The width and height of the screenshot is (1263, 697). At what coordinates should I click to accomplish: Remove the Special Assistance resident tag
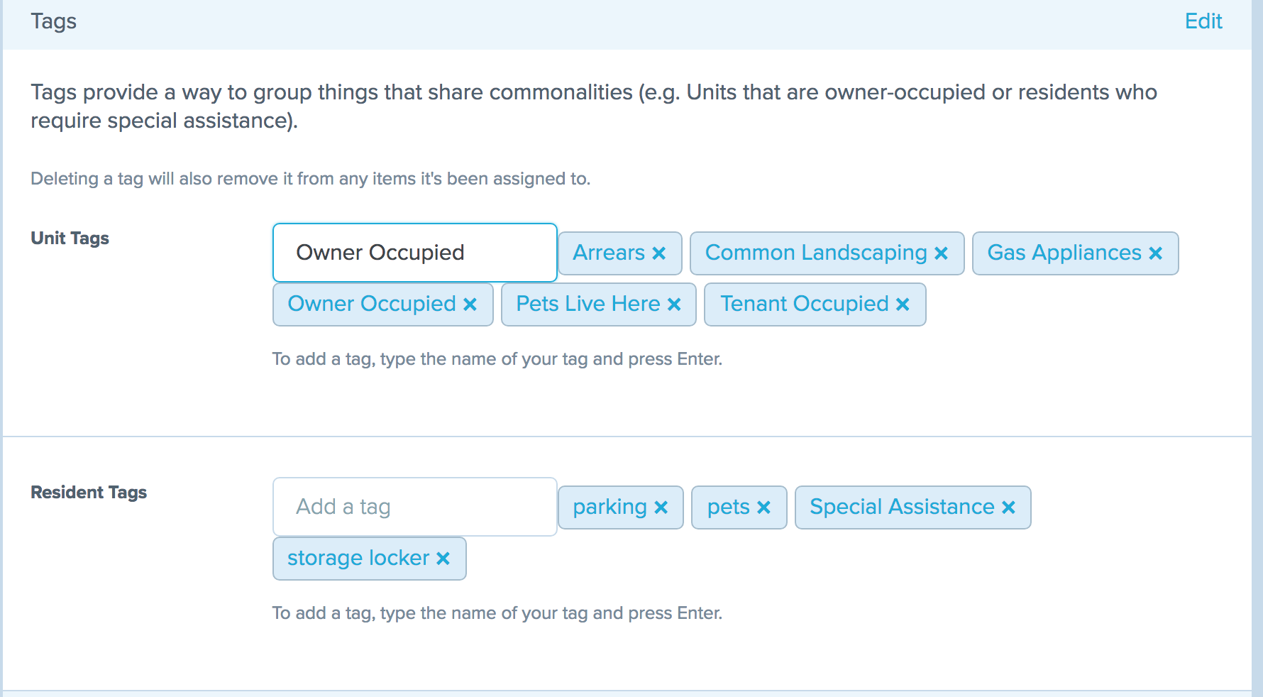(x=1008, y=507)
